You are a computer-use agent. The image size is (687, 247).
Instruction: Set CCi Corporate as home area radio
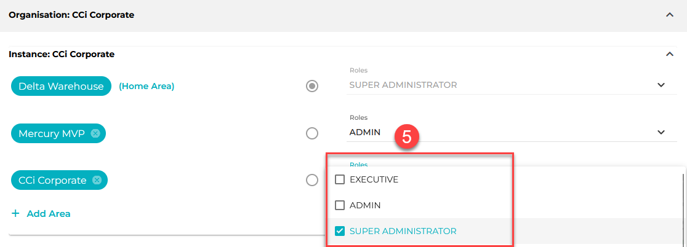pyautogui.click(x=312, y=180)
